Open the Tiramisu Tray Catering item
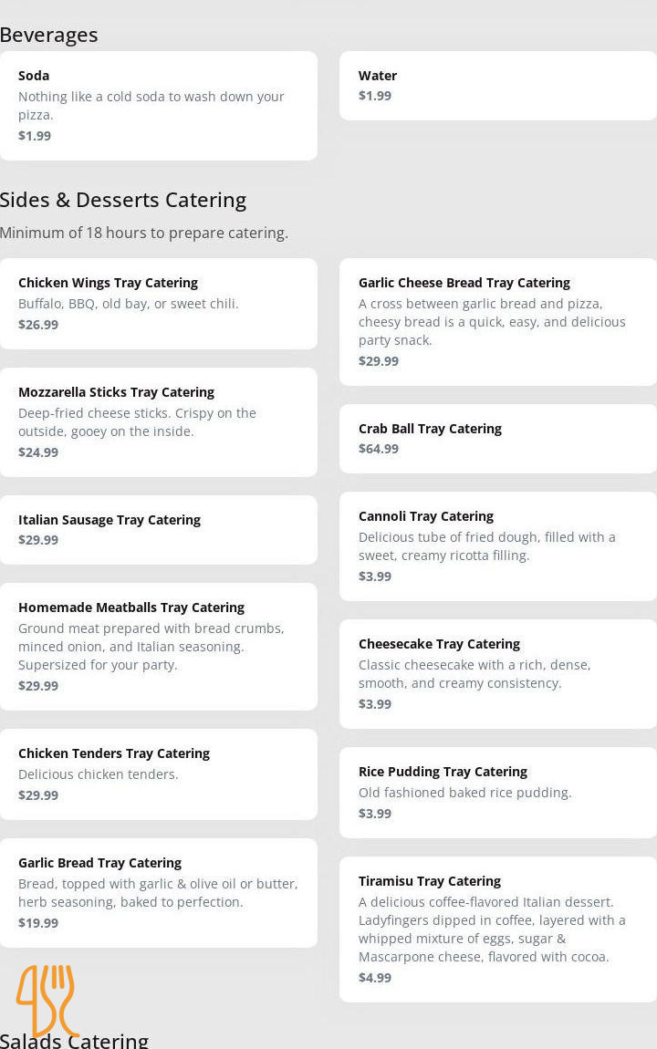Image resolution: width=657 pixels, height=1049 pixels. coord(497,930)
